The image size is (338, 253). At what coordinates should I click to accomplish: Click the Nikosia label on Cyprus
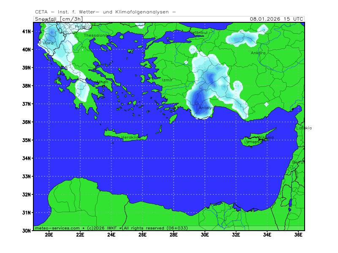pyautogui.click(x=266, y=137)
